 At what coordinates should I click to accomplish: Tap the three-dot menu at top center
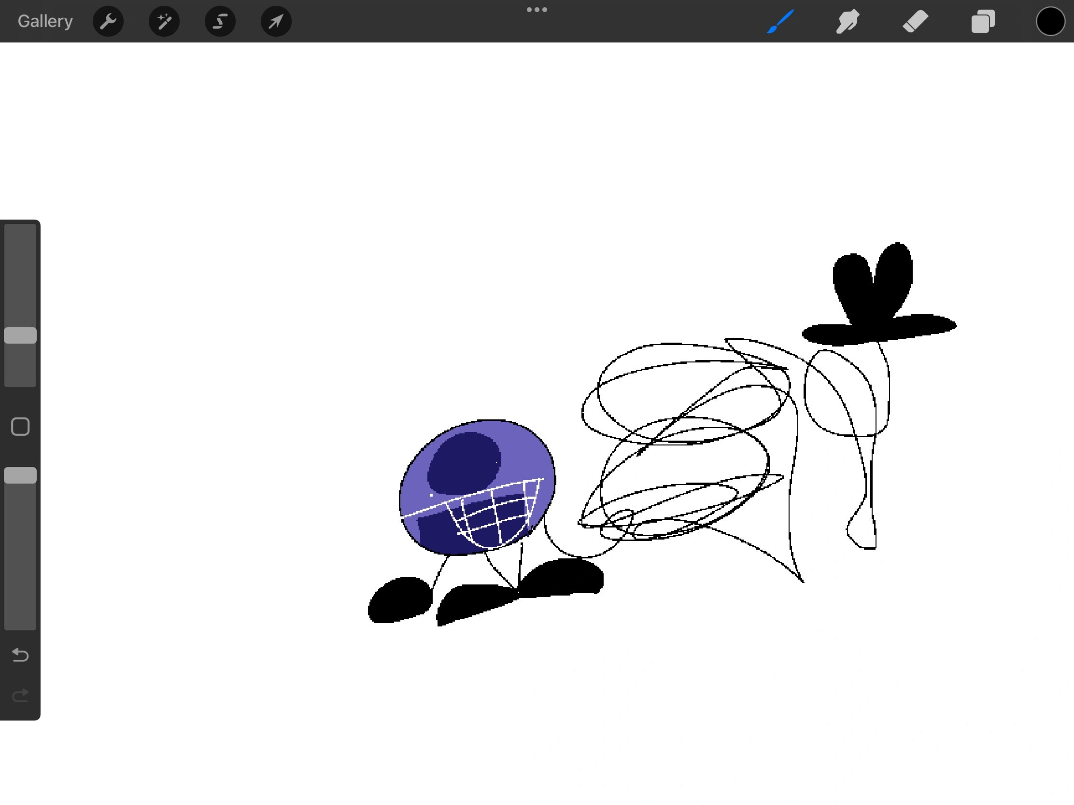point(537,10)
